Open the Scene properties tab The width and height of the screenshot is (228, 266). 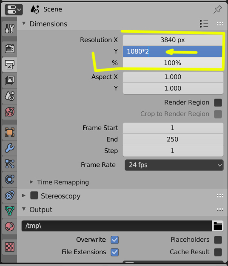(9, 96)
